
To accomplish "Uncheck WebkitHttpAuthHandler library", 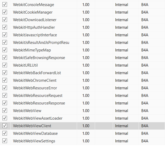I will pos(5,27).
